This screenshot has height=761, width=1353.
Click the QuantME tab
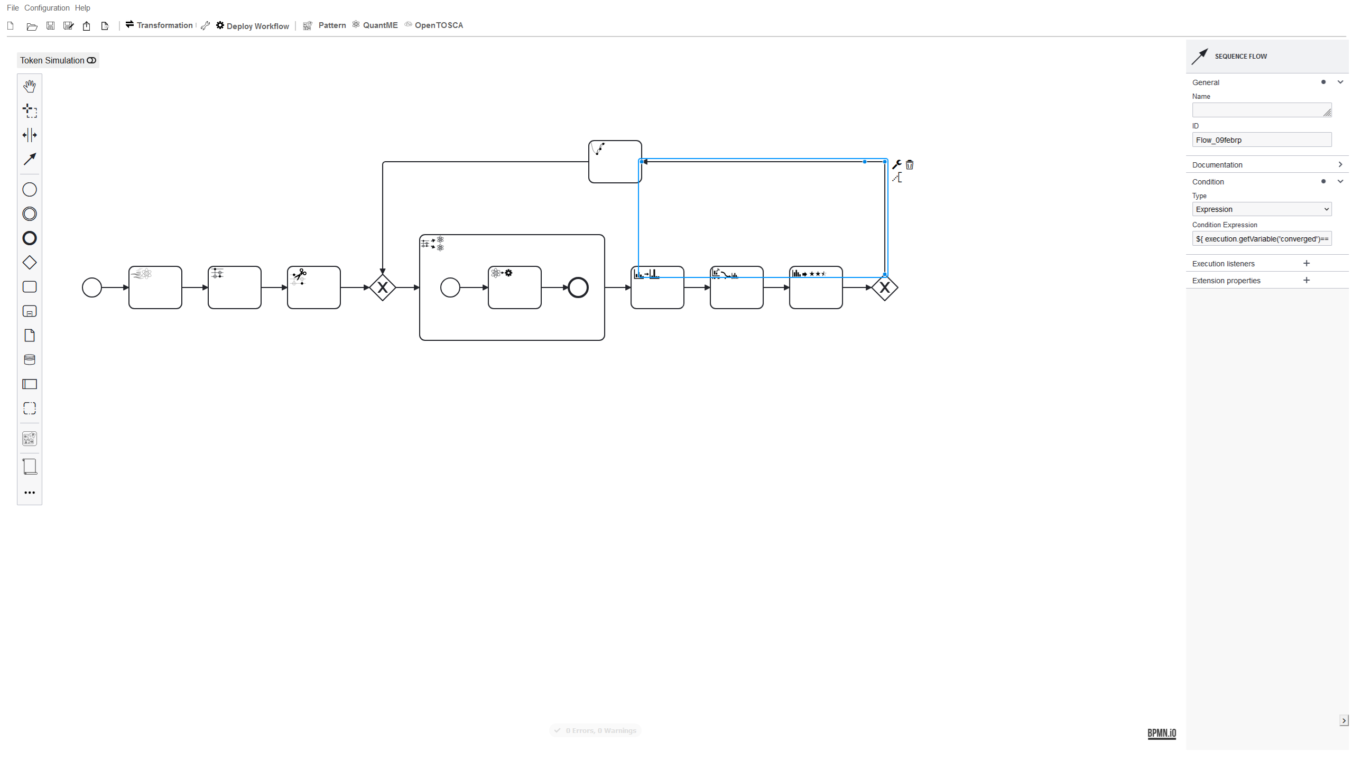coord(379,25)
